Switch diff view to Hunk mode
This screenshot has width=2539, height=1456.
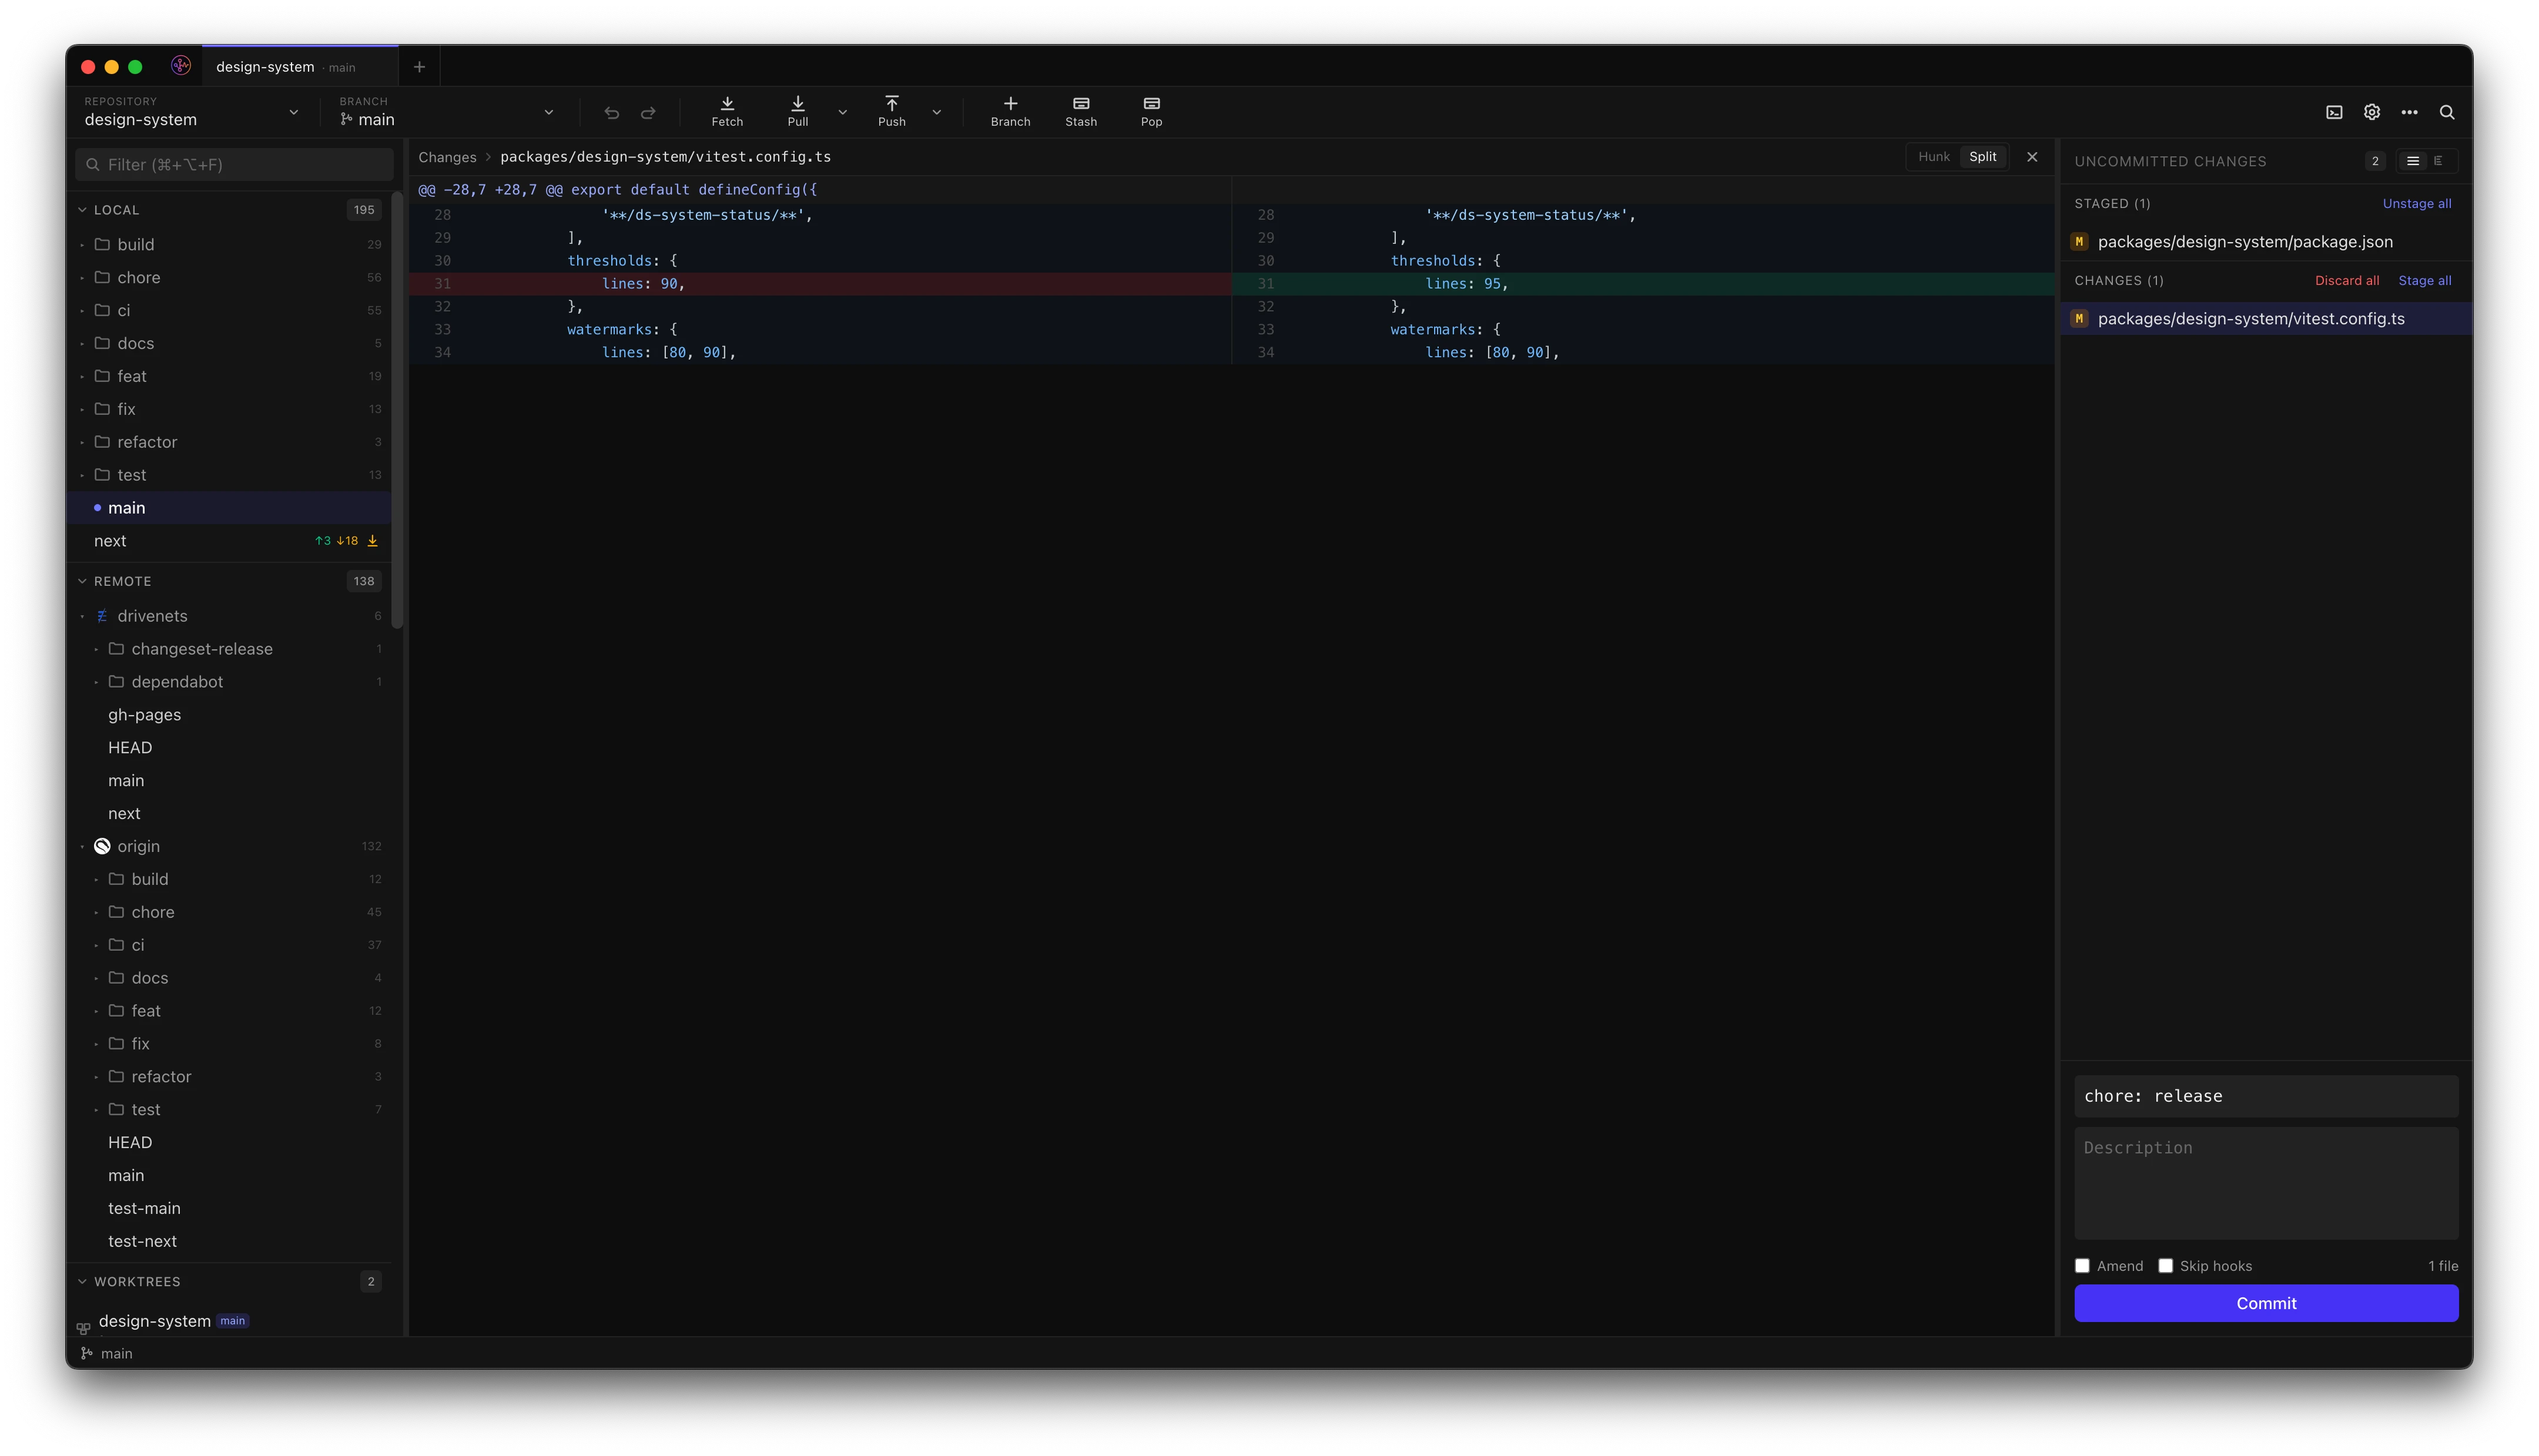[1933, 157]
